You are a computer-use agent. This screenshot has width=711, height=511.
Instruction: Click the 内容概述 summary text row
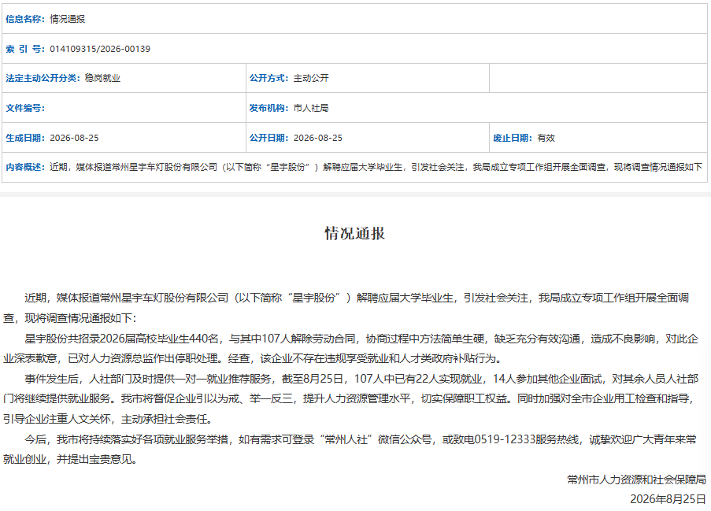click(x=354, y=167)
